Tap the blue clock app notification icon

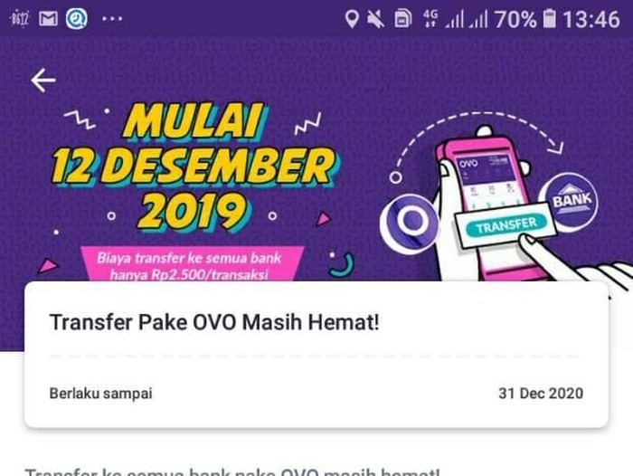tap(77, 19)
